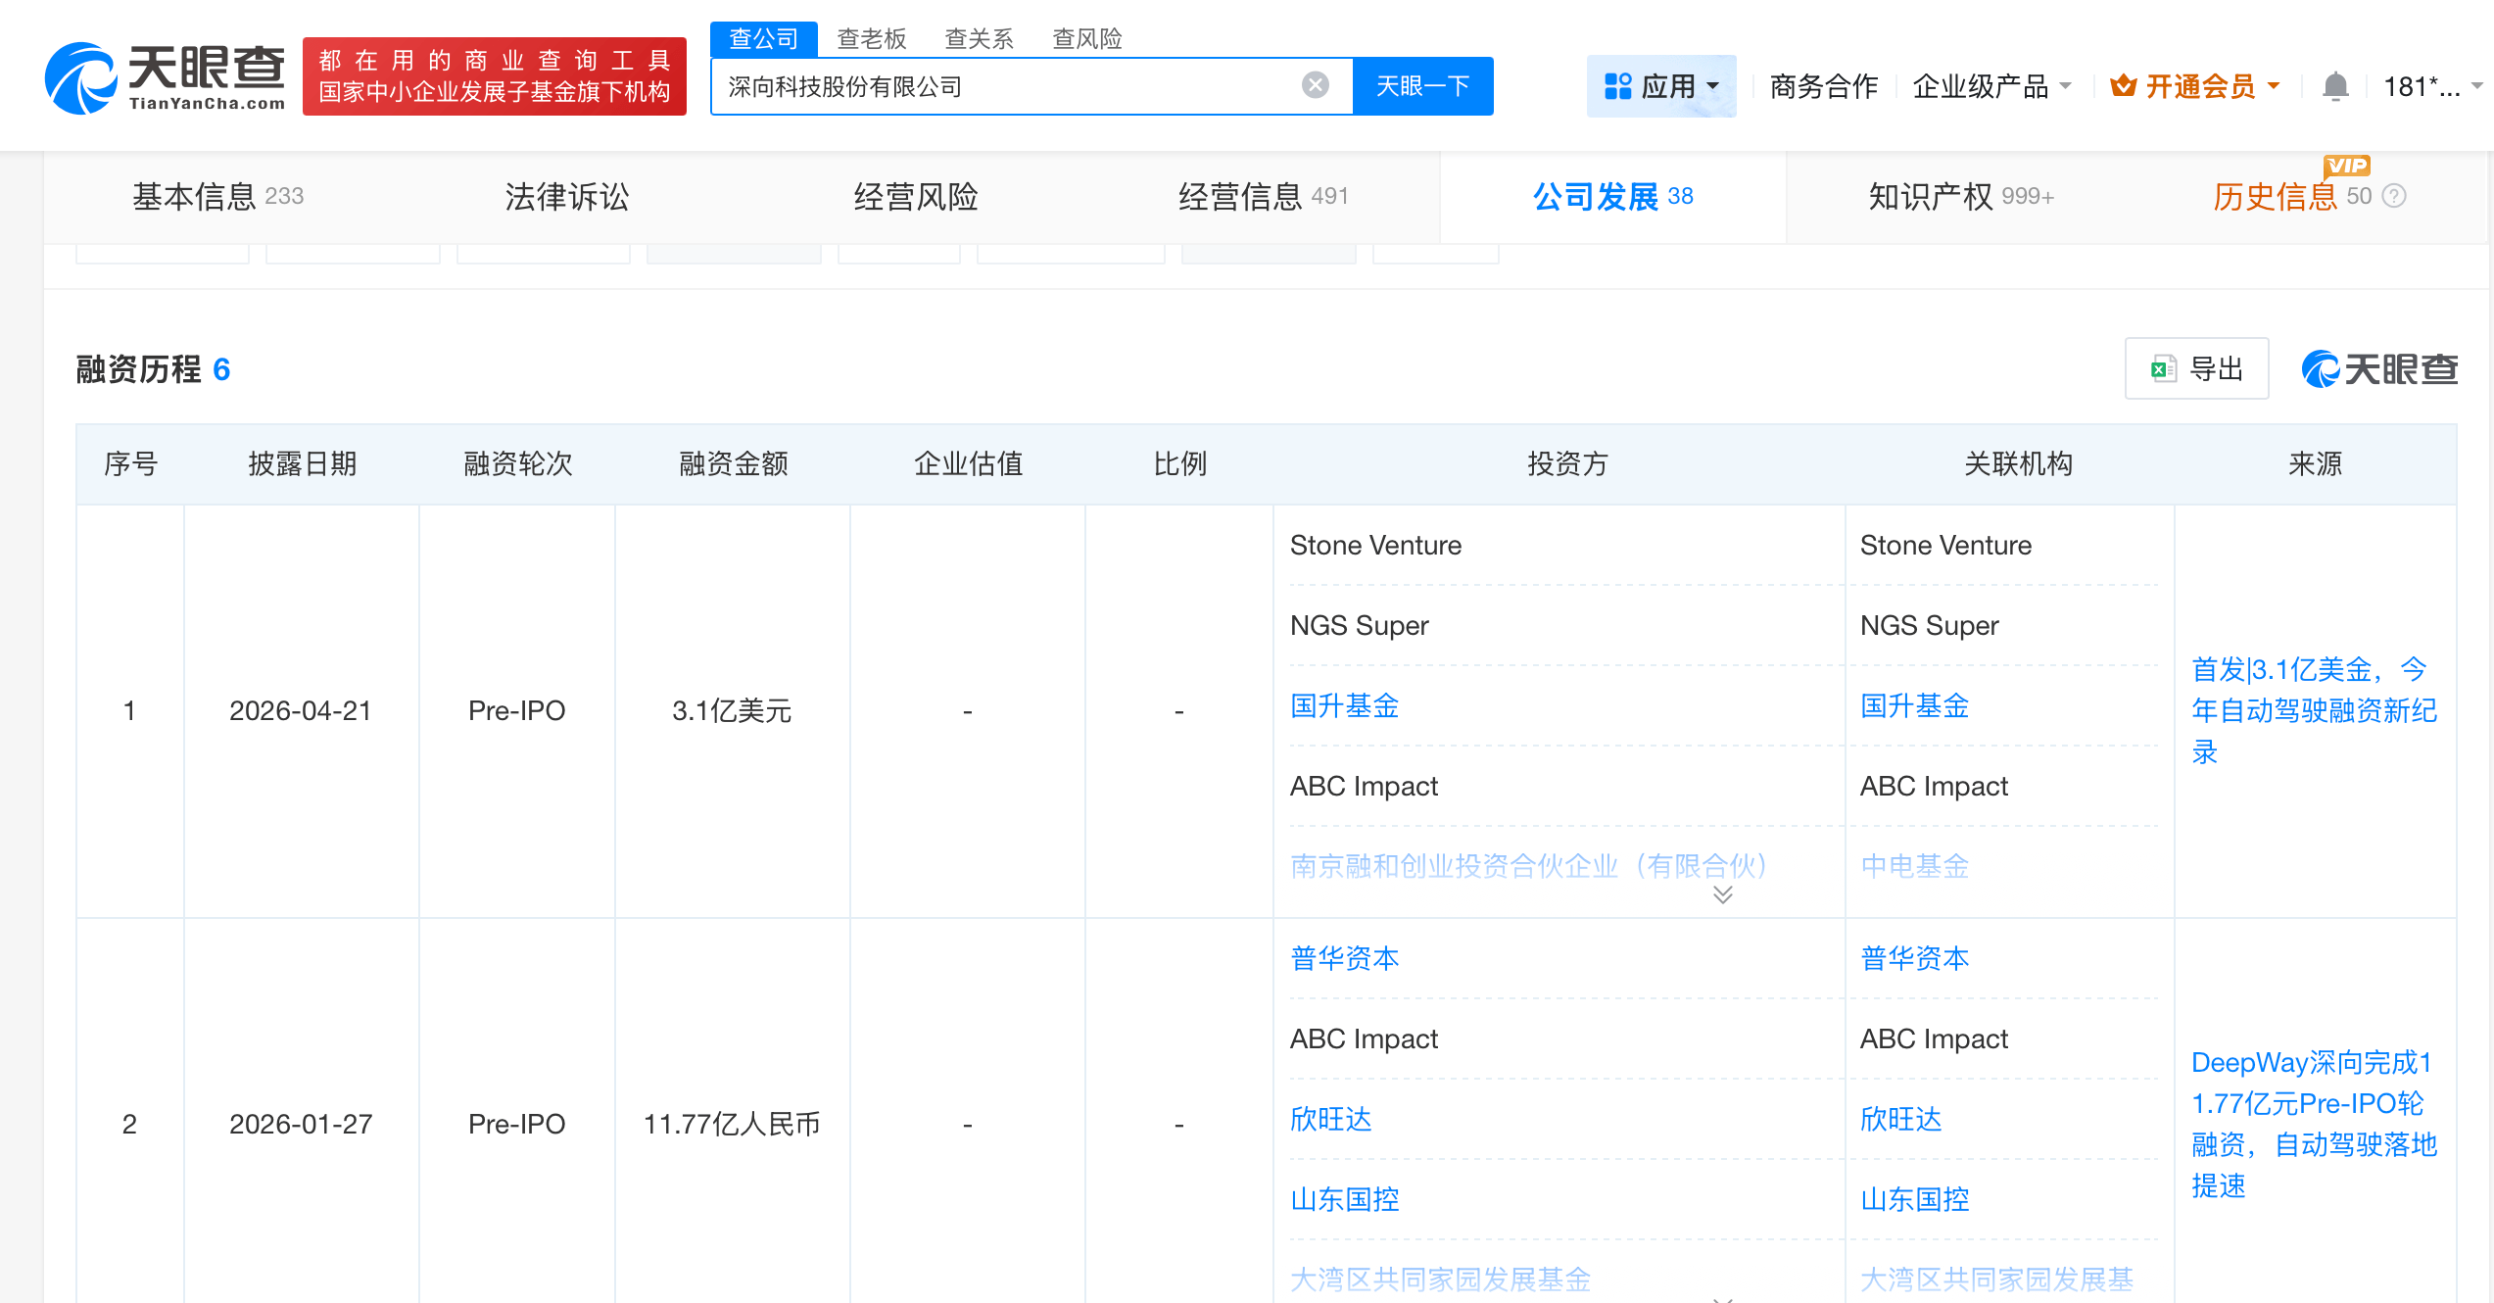Switch to the 查关系 search tab

980,38
